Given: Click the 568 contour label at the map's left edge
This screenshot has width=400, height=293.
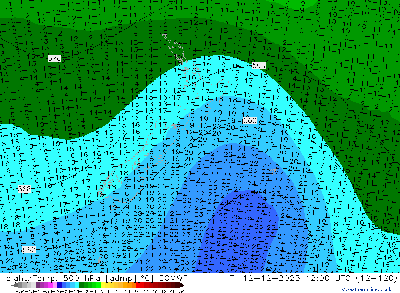Looking at the screenshot, I should pyautogui.click(x=24, y=189).
